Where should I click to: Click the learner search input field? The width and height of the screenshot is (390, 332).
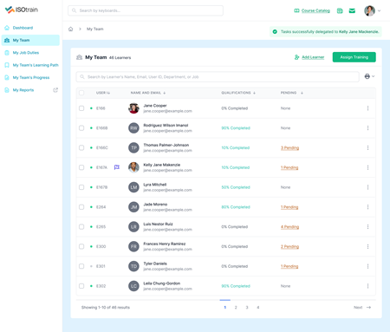[218, 77]
